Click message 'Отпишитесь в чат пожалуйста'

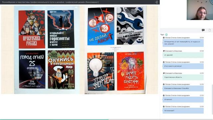tap(183, 43)
